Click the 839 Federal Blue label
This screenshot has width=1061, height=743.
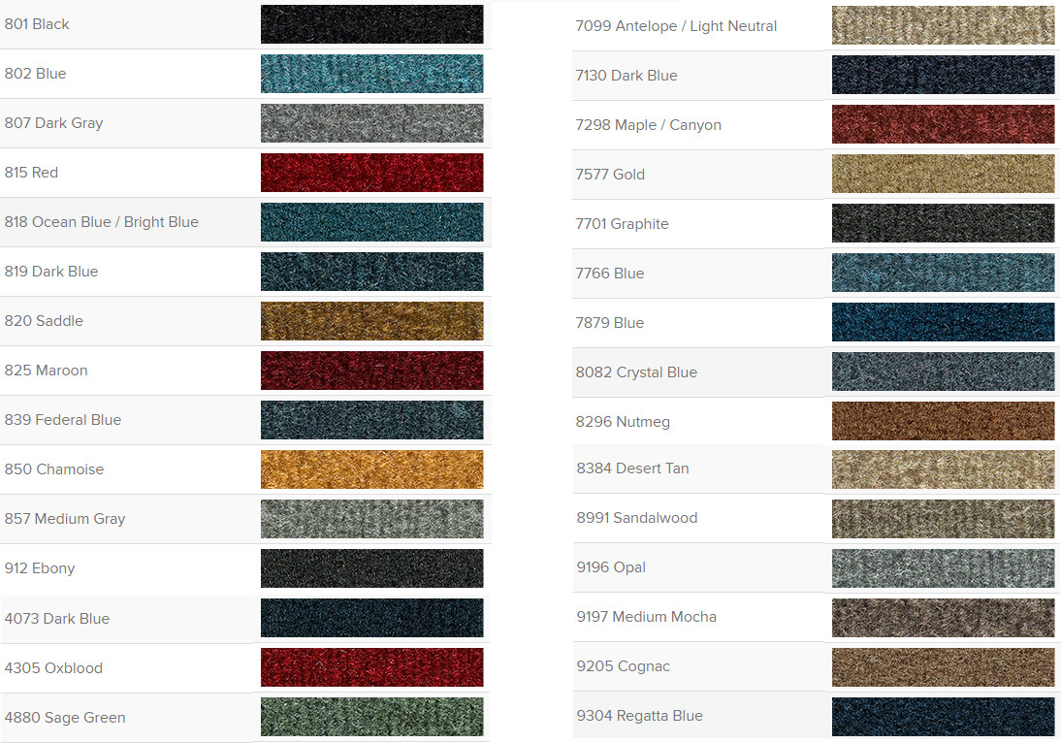(x=63, y=420)
